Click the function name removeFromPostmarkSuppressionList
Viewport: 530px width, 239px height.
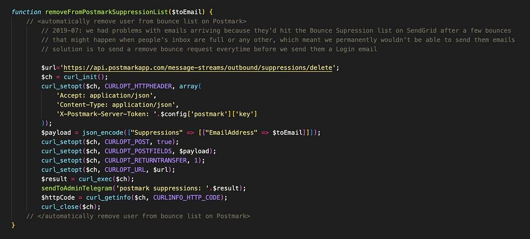click(107, 12)
